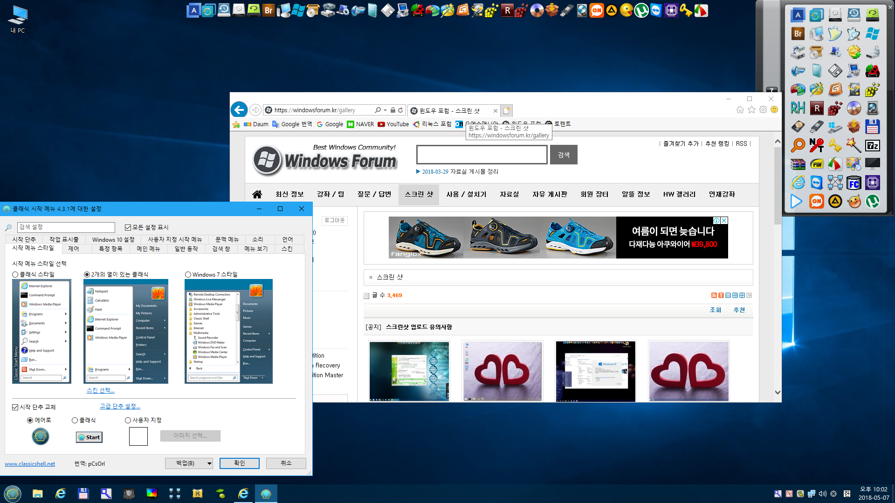The height and width of the screenshot is (503, 895).
Task: Open third gallery thumbnail with Windows 10 window
Action: point(595,371)
